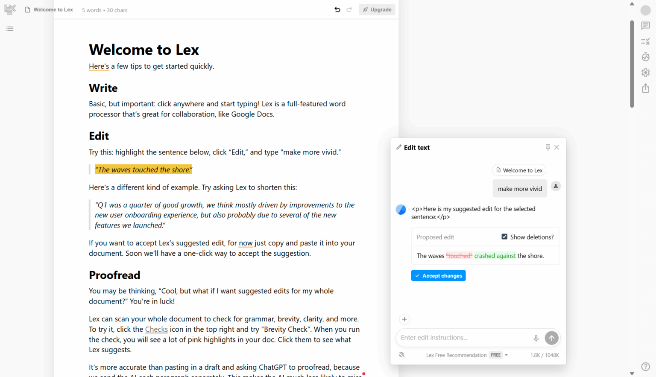Click the Welcome to Lex document chip

[519, 170]
